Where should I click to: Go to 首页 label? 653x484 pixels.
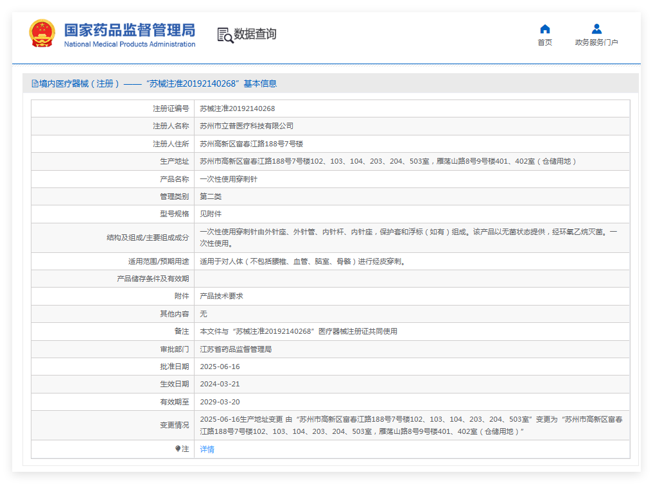pyautogui.click(x=544, y=42)
